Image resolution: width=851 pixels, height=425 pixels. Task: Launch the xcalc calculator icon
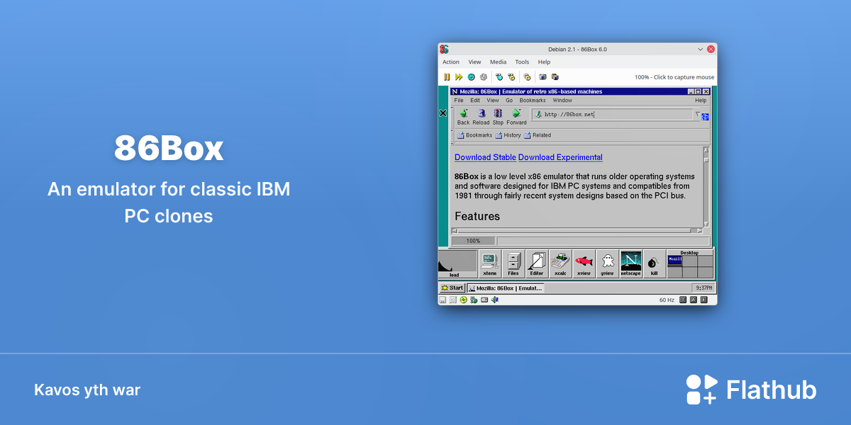pyautogui.click(x=560, y=263)
